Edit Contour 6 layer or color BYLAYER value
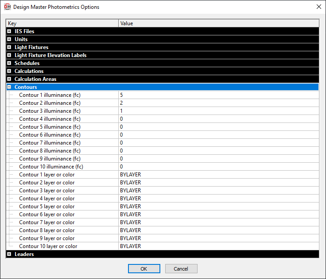326x279 pixels. click(x=219, y=214)
